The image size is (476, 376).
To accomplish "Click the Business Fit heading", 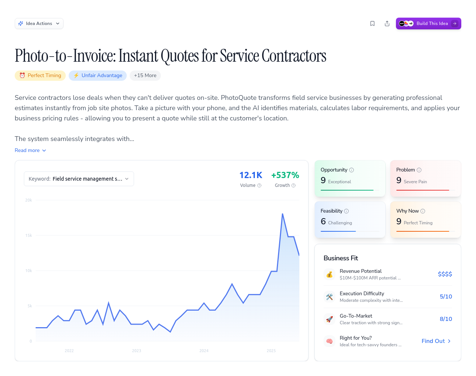I will pyautogui.click(x=341, y=258).
